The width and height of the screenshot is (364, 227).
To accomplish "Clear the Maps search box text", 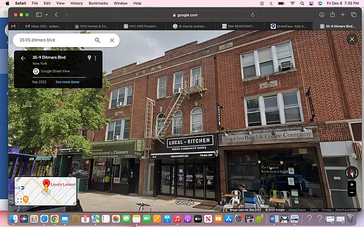I will click(x=112, y=40).
